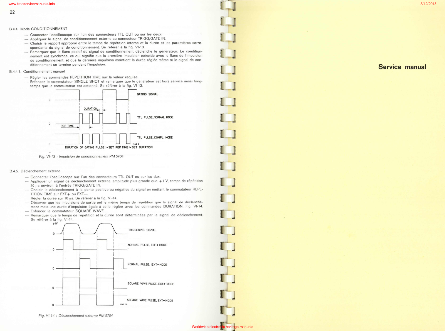Image resolution: width=445 pixels, height=331 pixels.
Task: Click the "TRIGGERING SIGNAL" waveform label
Action: (142, 230)
